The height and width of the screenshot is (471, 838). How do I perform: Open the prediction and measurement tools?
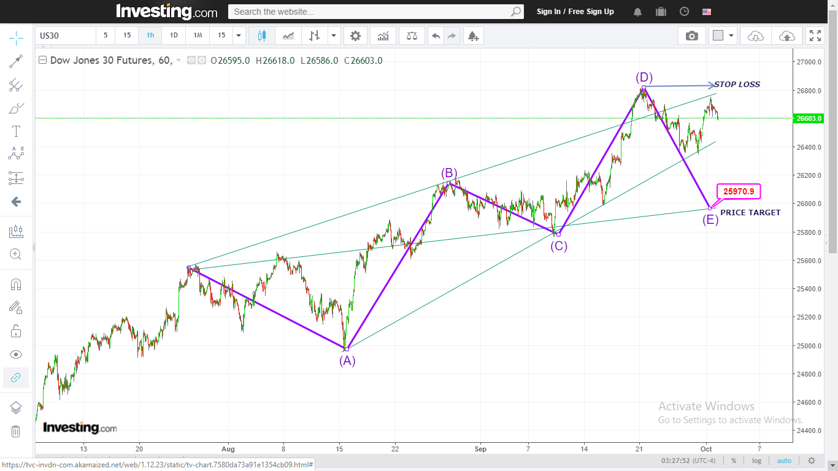tap(16, 178)
